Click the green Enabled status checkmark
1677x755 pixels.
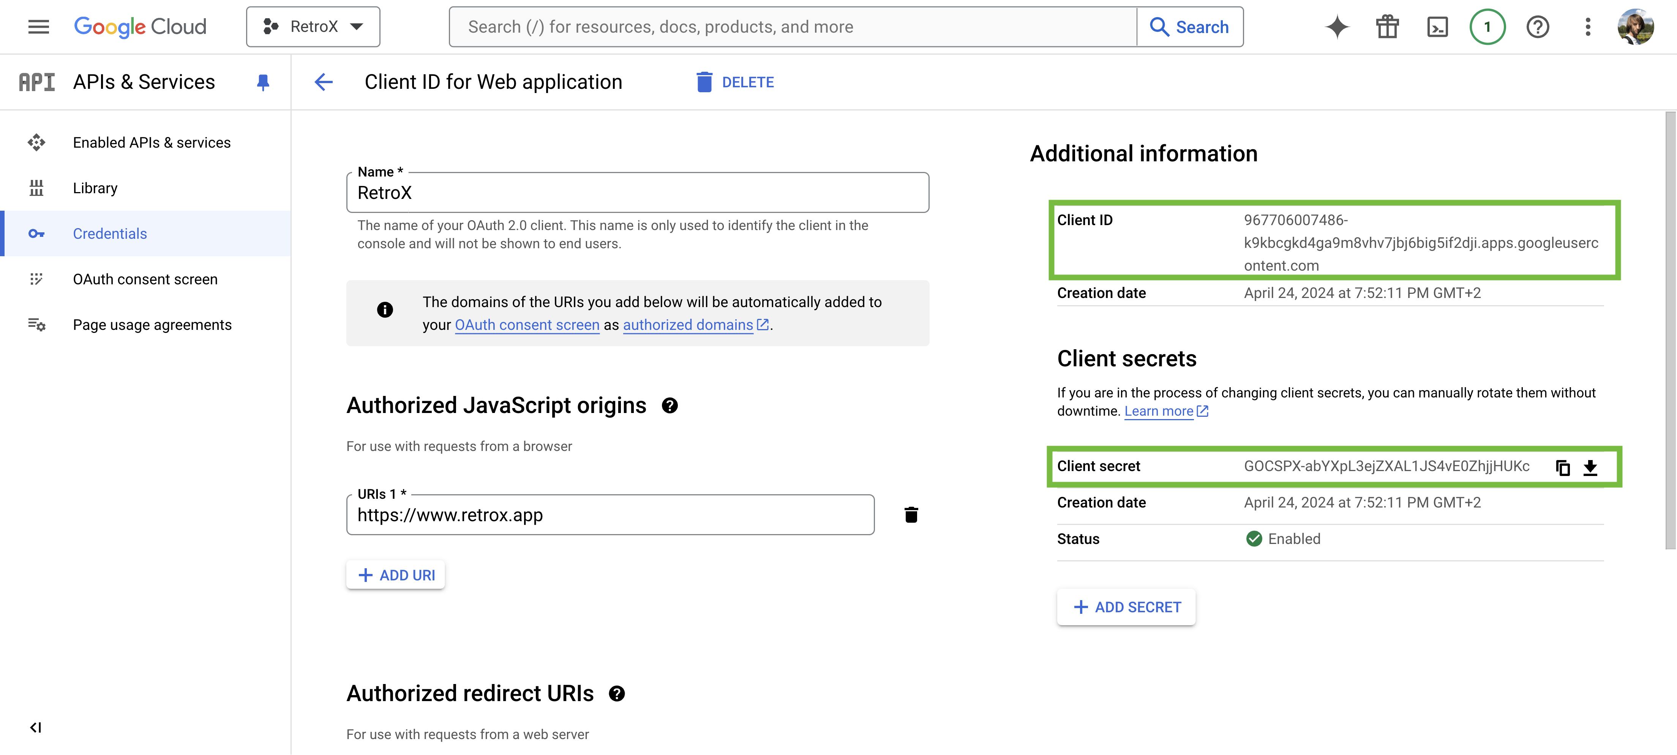click(1254, 539)
